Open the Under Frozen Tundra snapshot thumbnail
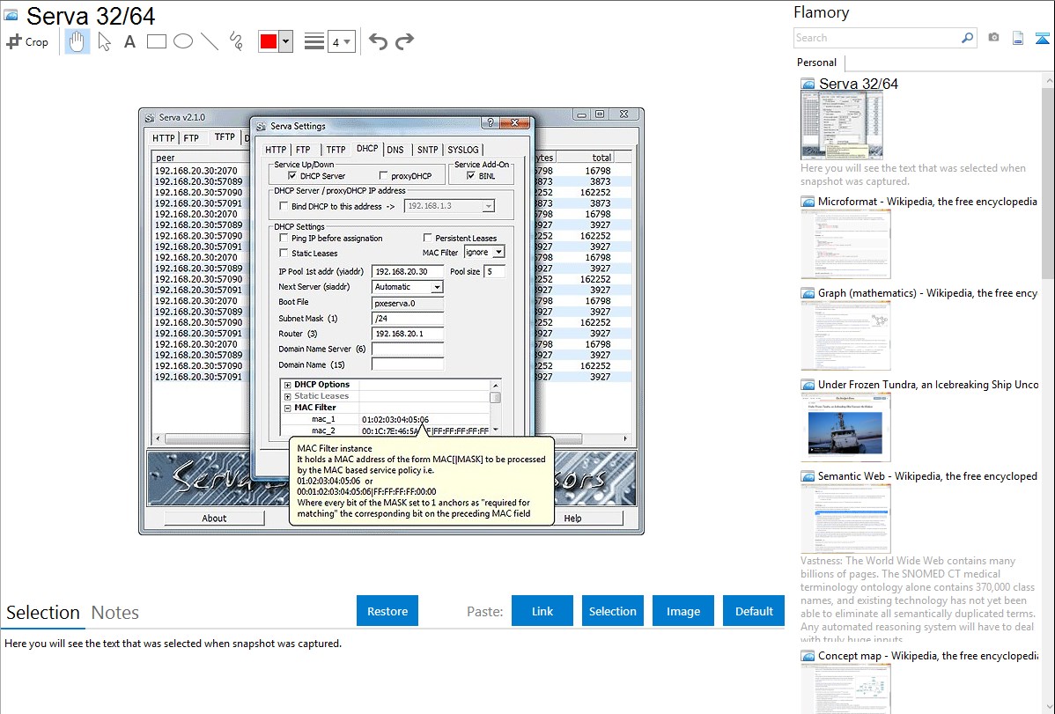The image size is (1055, 714). tap(845, 427)
